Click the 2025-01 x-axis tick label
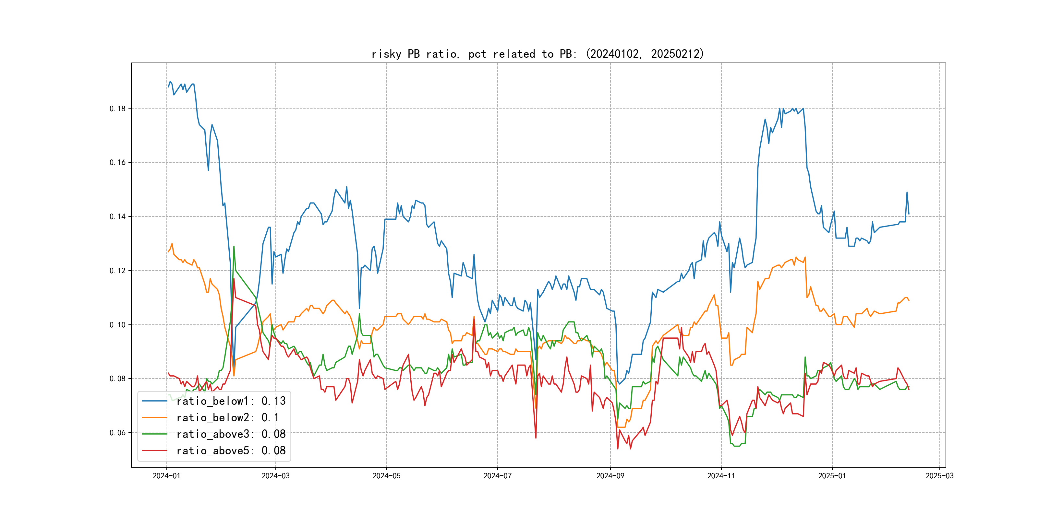1051x525 pixels. pyautogui.click(x=832, y=476)
